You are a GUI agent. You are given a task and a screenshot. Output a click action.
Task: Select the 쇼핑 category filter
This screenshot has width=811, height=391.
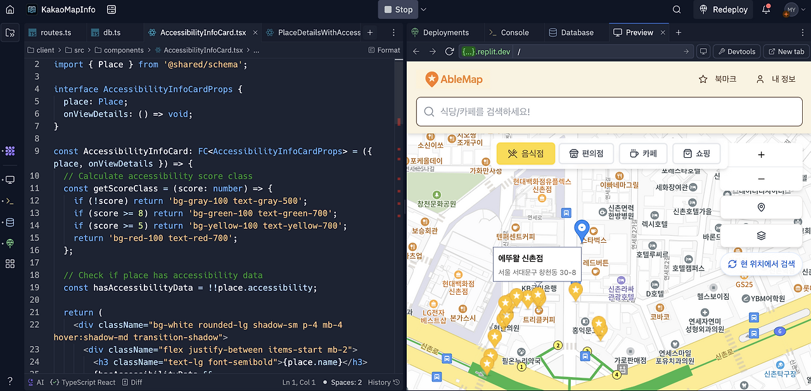[x=696, y=153]
